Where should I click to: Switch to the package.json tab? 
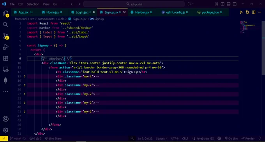(x=210, y=12)
